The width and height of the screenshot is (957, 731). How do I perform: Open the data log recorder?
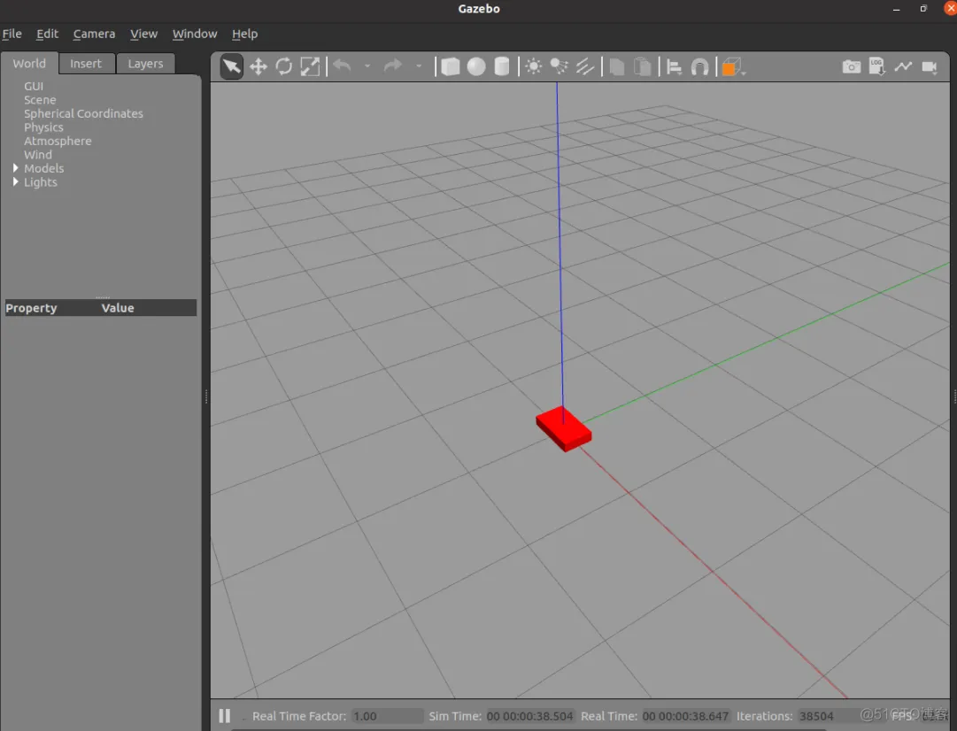(877, 66)
